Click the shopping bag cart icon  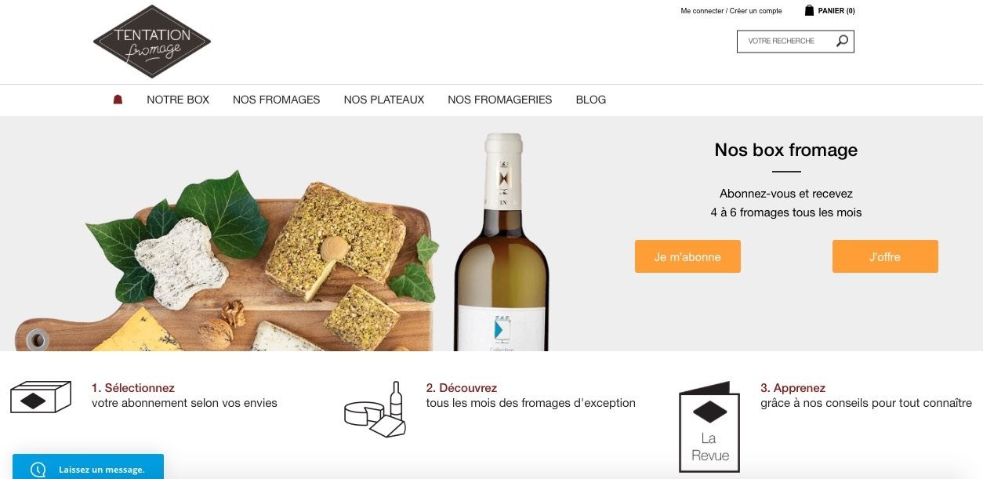[809, 10]
